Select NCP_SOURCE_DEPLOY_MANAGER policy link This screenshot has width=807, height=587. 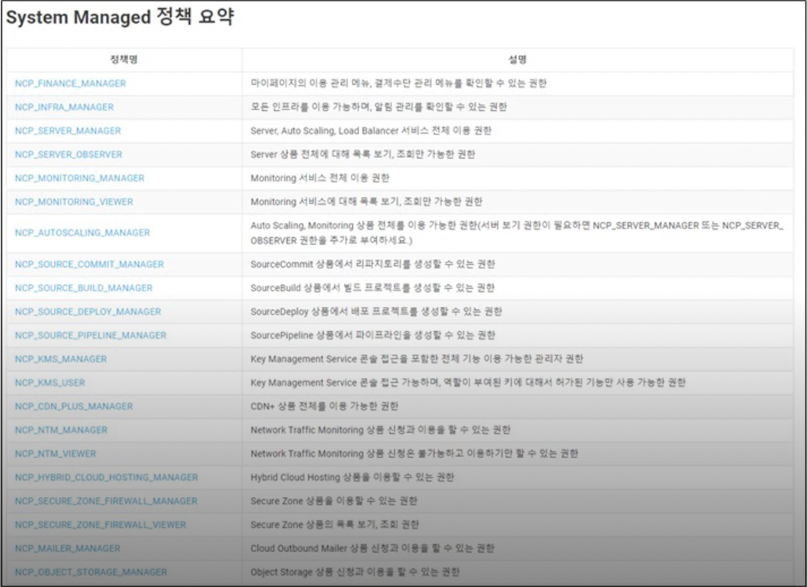tap(87, 312)
